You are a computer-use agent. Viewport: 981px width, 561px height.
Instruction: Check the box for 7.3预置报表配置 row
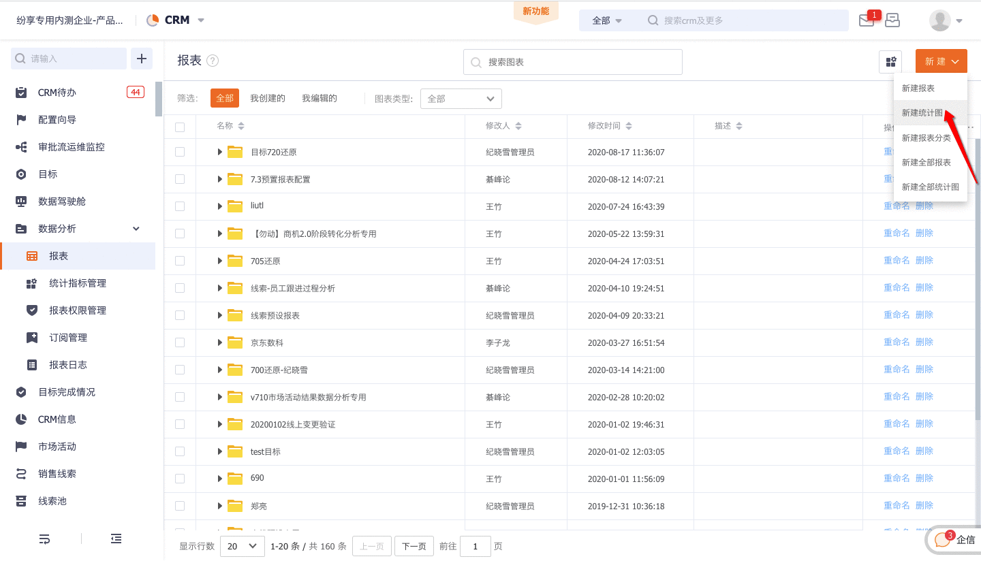(180, 179)
